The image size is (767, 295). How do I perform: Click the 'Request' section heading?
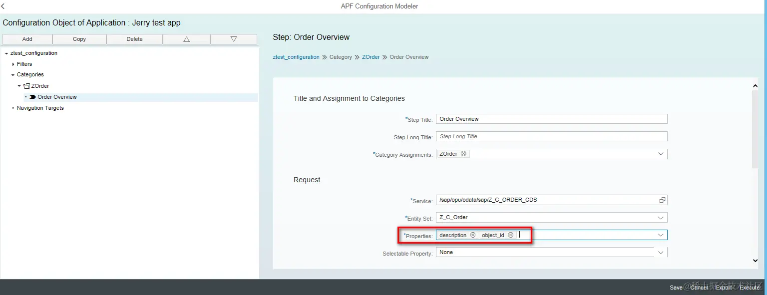click(x=307, y=180)
